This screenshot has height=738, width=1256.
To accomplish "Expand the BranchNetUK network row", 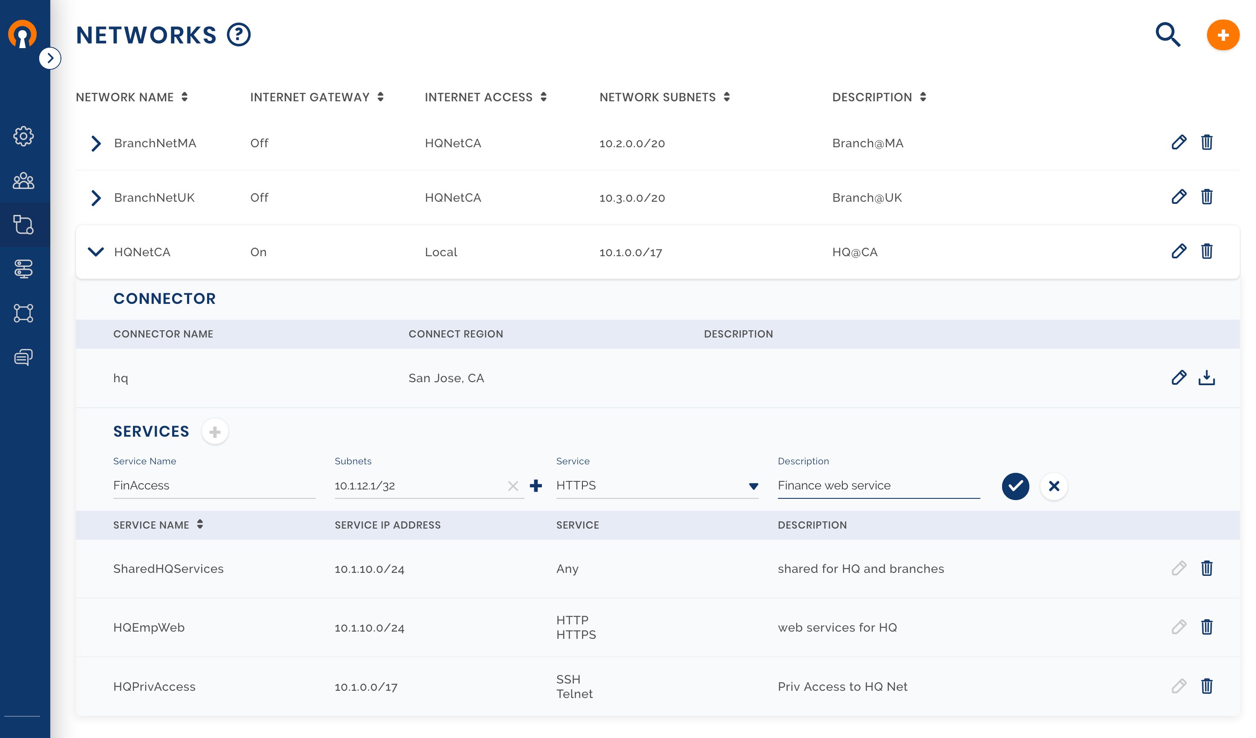I will (96, 198).
